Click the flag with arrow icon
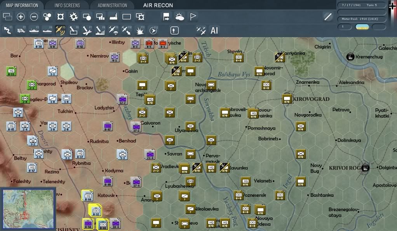The image size is (397, 231). [166, 17]
